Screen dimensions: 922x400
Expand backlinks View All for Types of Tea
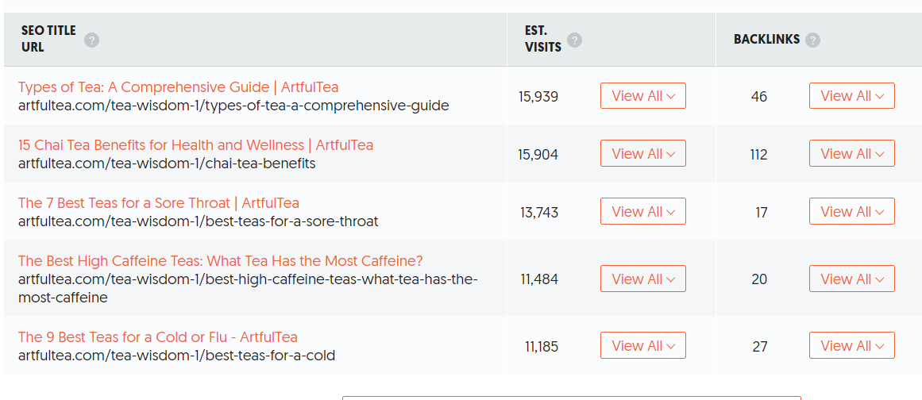pyautogui.click(x=851, y=96)
